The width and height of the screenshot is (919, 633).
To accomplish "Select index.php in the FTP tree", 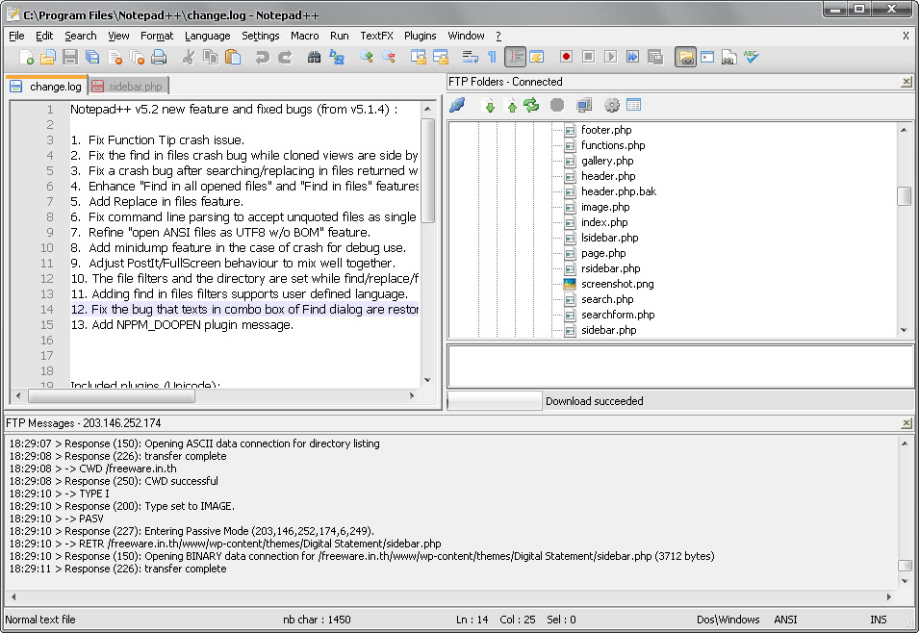I will pyautogui.click(x=604, y=222).
